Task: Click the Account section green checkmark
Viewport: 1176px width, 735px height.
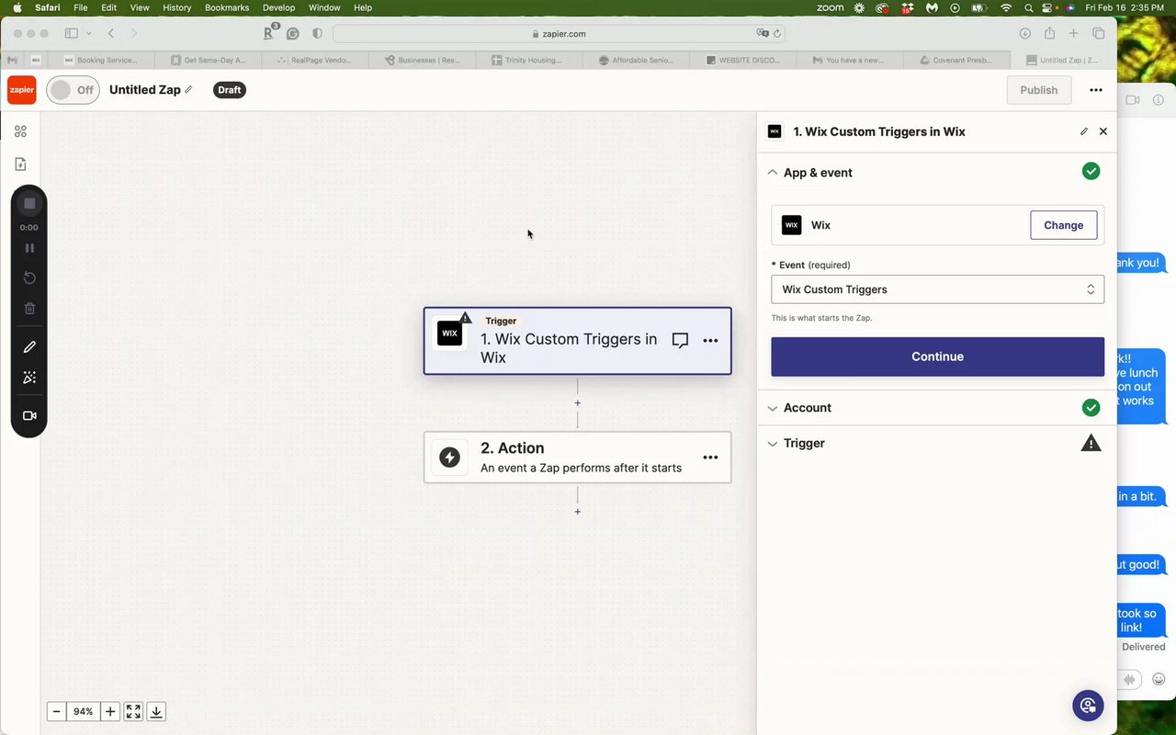Action: (x=1091, y=407)
